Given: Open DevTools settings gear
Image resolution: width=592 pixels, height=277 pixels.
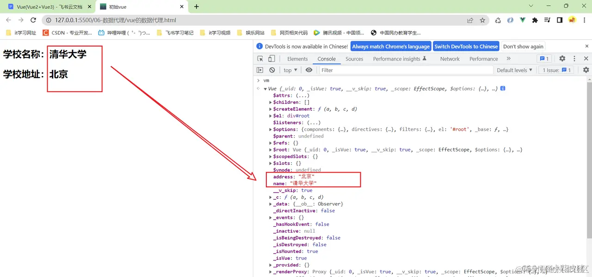Looking at the screenshot, I should pos(562,59).
